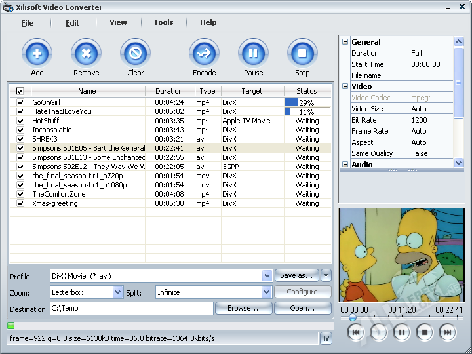Image resolution: width=472 pixels, height=354 pixels.
Task: Pause encoding using the toolbar Pause icon
Action: click(253, 53)
